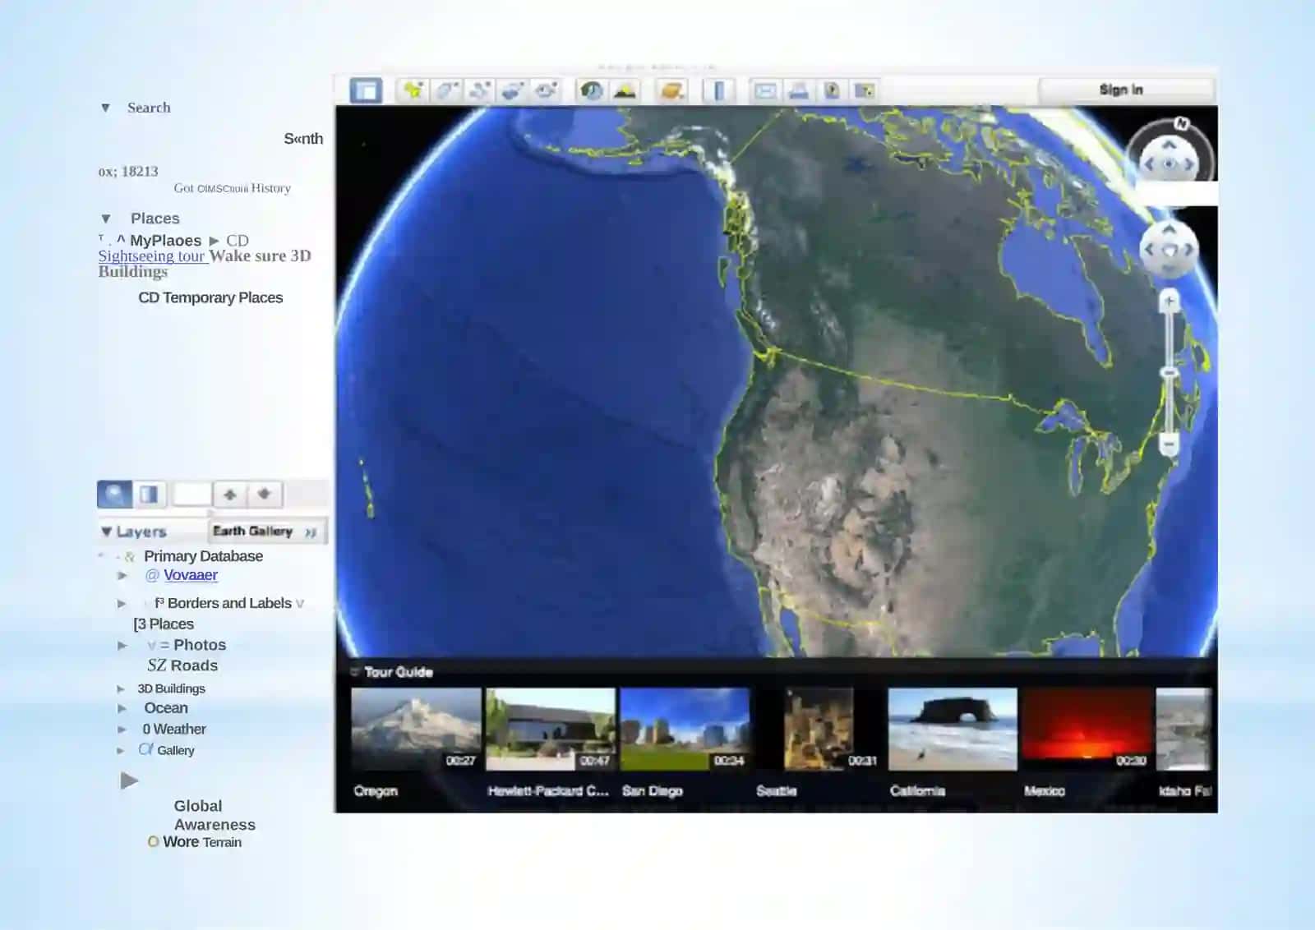Open the California tour thumbnail
This screenshot has height=930, width=1315.
953,729
